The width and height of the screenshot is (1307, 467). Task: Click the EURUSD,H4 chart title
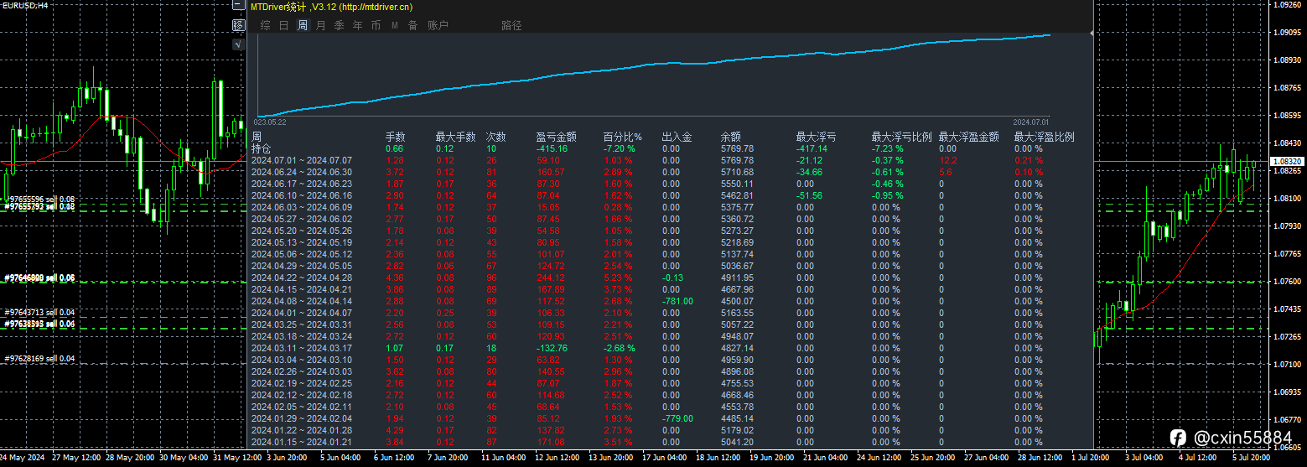click(x=24, y=5)
